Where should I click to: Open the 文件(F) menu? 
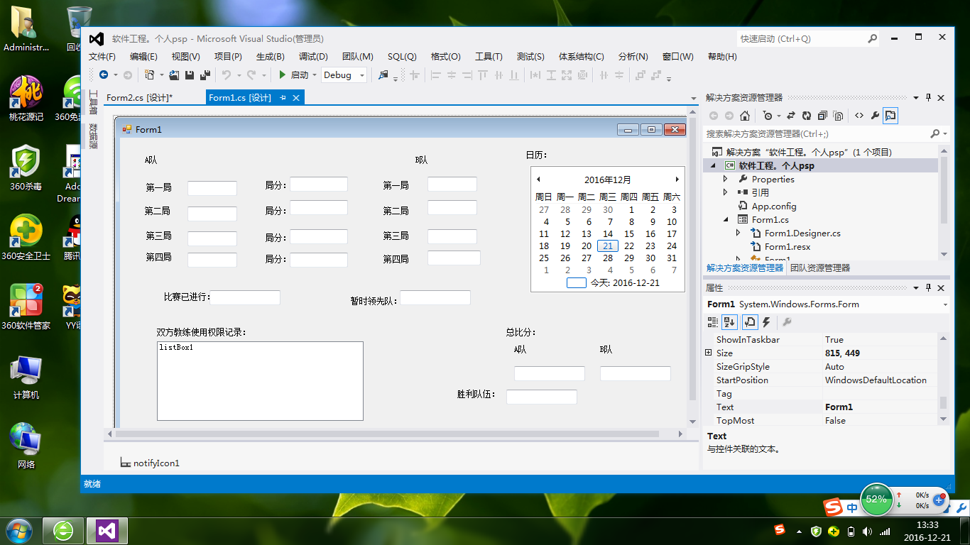[x=102, y=57]
